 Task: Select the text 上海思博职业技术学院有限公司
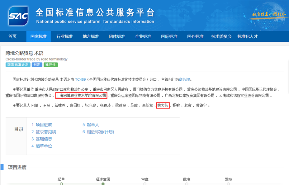[81, 95]
